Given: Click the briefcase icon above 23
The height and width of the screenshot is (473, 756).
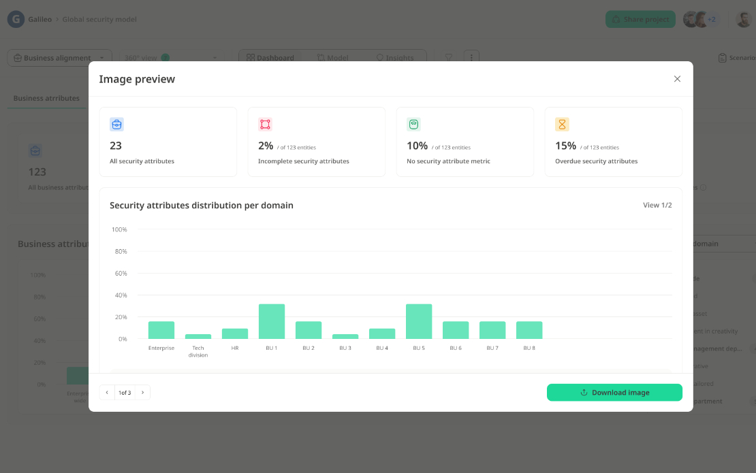Looking at the screenshot, I should coord(116,125).
